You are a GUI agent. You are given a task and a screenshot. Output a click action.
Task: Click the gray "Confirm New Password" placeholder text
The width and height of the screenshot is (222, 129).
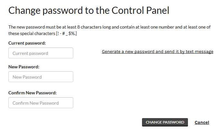[36, 103]
